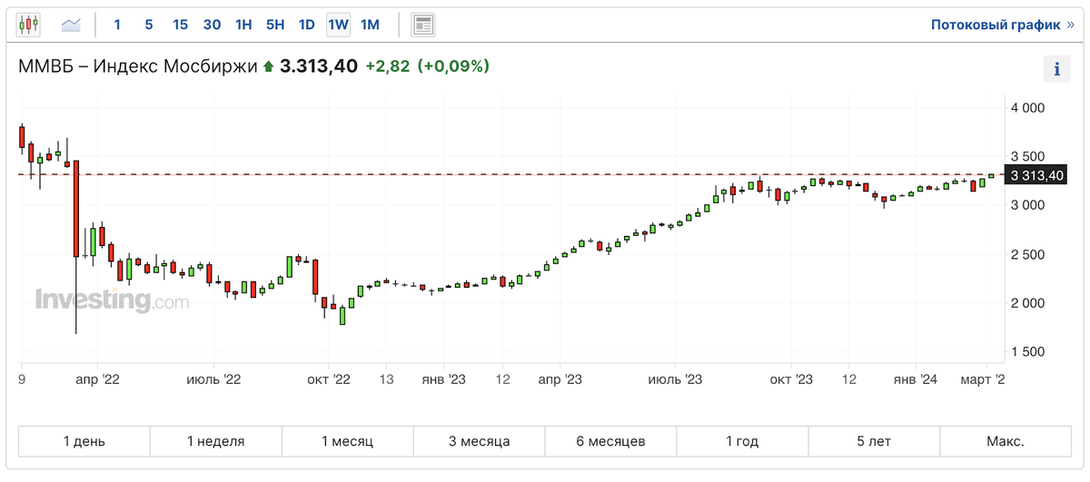Click the "ММВБ – Индекс Мосбиржи" title
1090x482 pixels.
[x=138, y=66]
